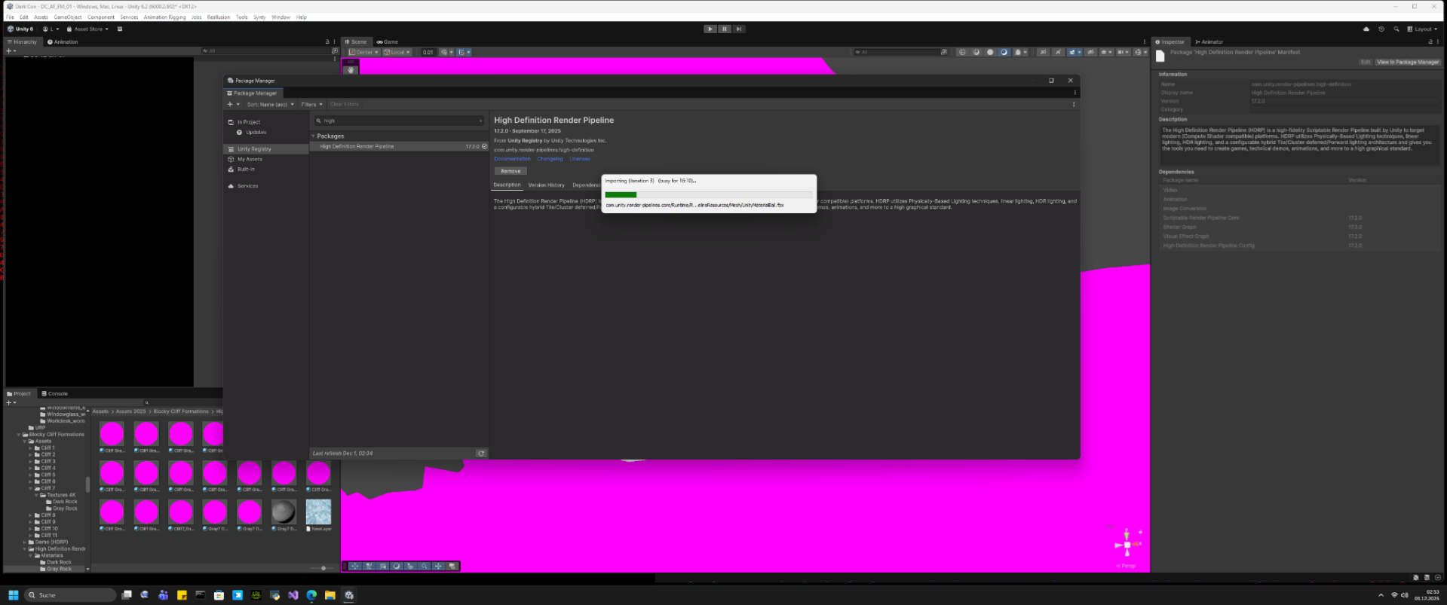Open File Explorer from the taskbar
Viewport: 1447px width, 605px height.
tap(330, 595)
